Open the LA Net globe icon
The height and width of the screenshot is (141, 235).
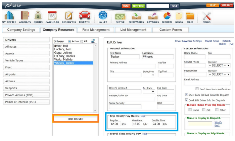pyautogui.click(x=102, y=16)
